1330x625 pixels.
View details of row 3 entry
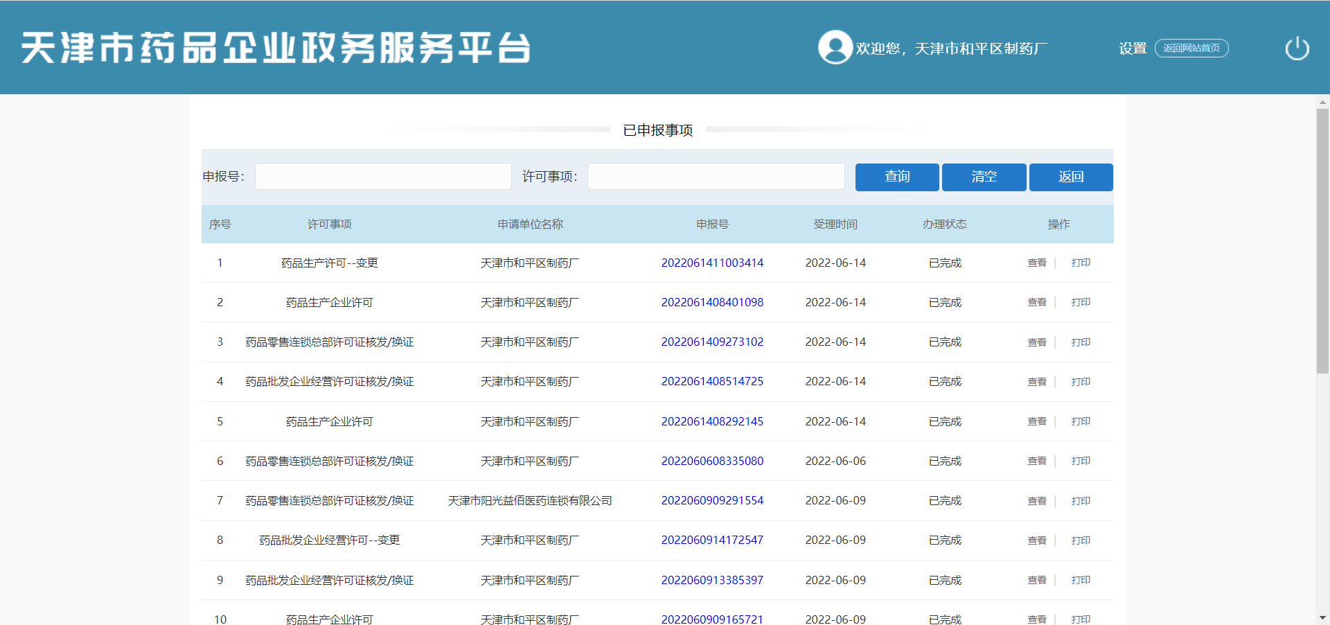pos(1036,342)
